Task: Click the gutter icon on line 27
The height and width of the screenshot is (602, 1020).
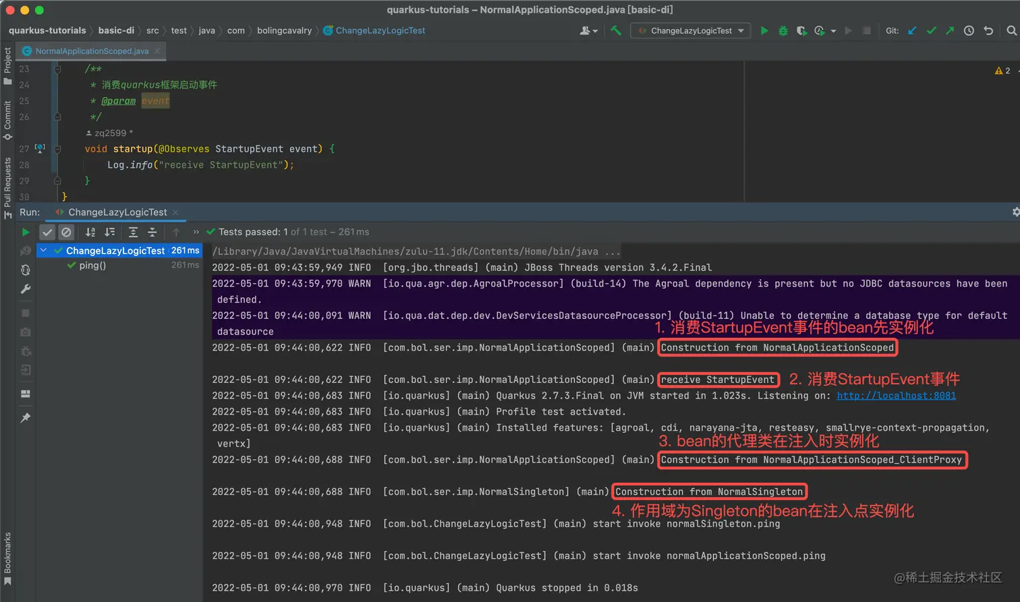Action: (x=40, y=148)
